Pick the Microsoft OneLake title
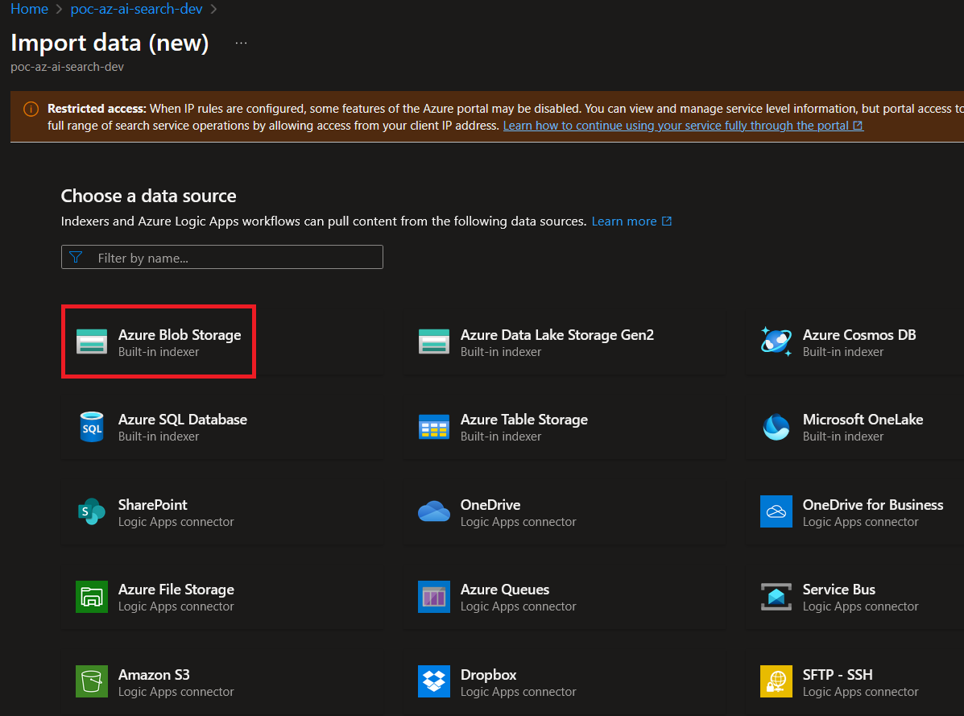 coord(863,419)
